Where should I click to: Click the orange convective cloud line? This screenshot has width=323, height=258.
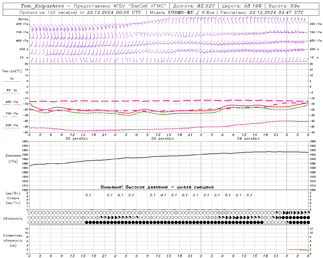(x=298, y=250)
